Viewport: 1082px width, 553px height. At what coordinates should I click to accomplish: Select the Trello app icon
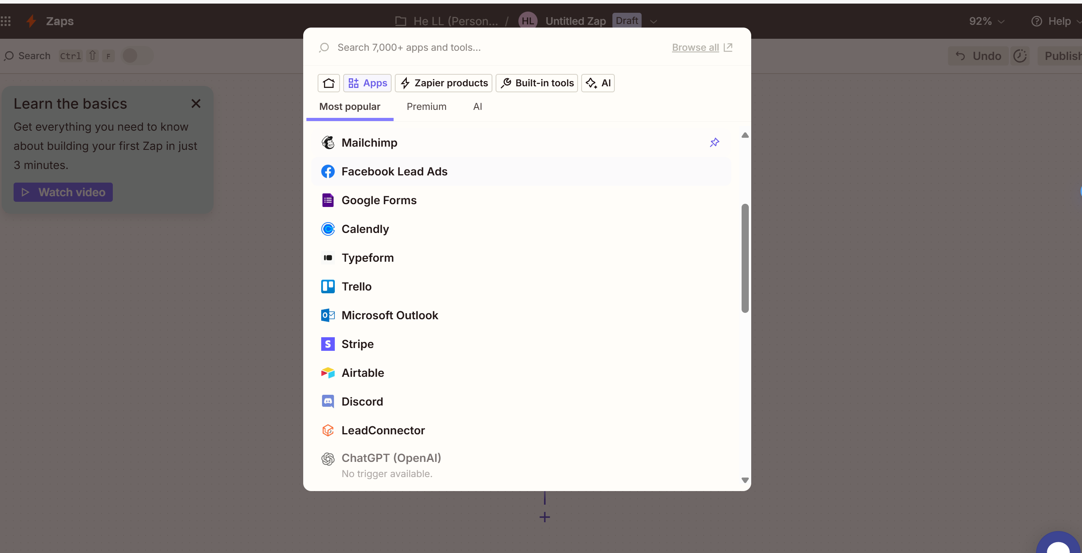point(328,286)
